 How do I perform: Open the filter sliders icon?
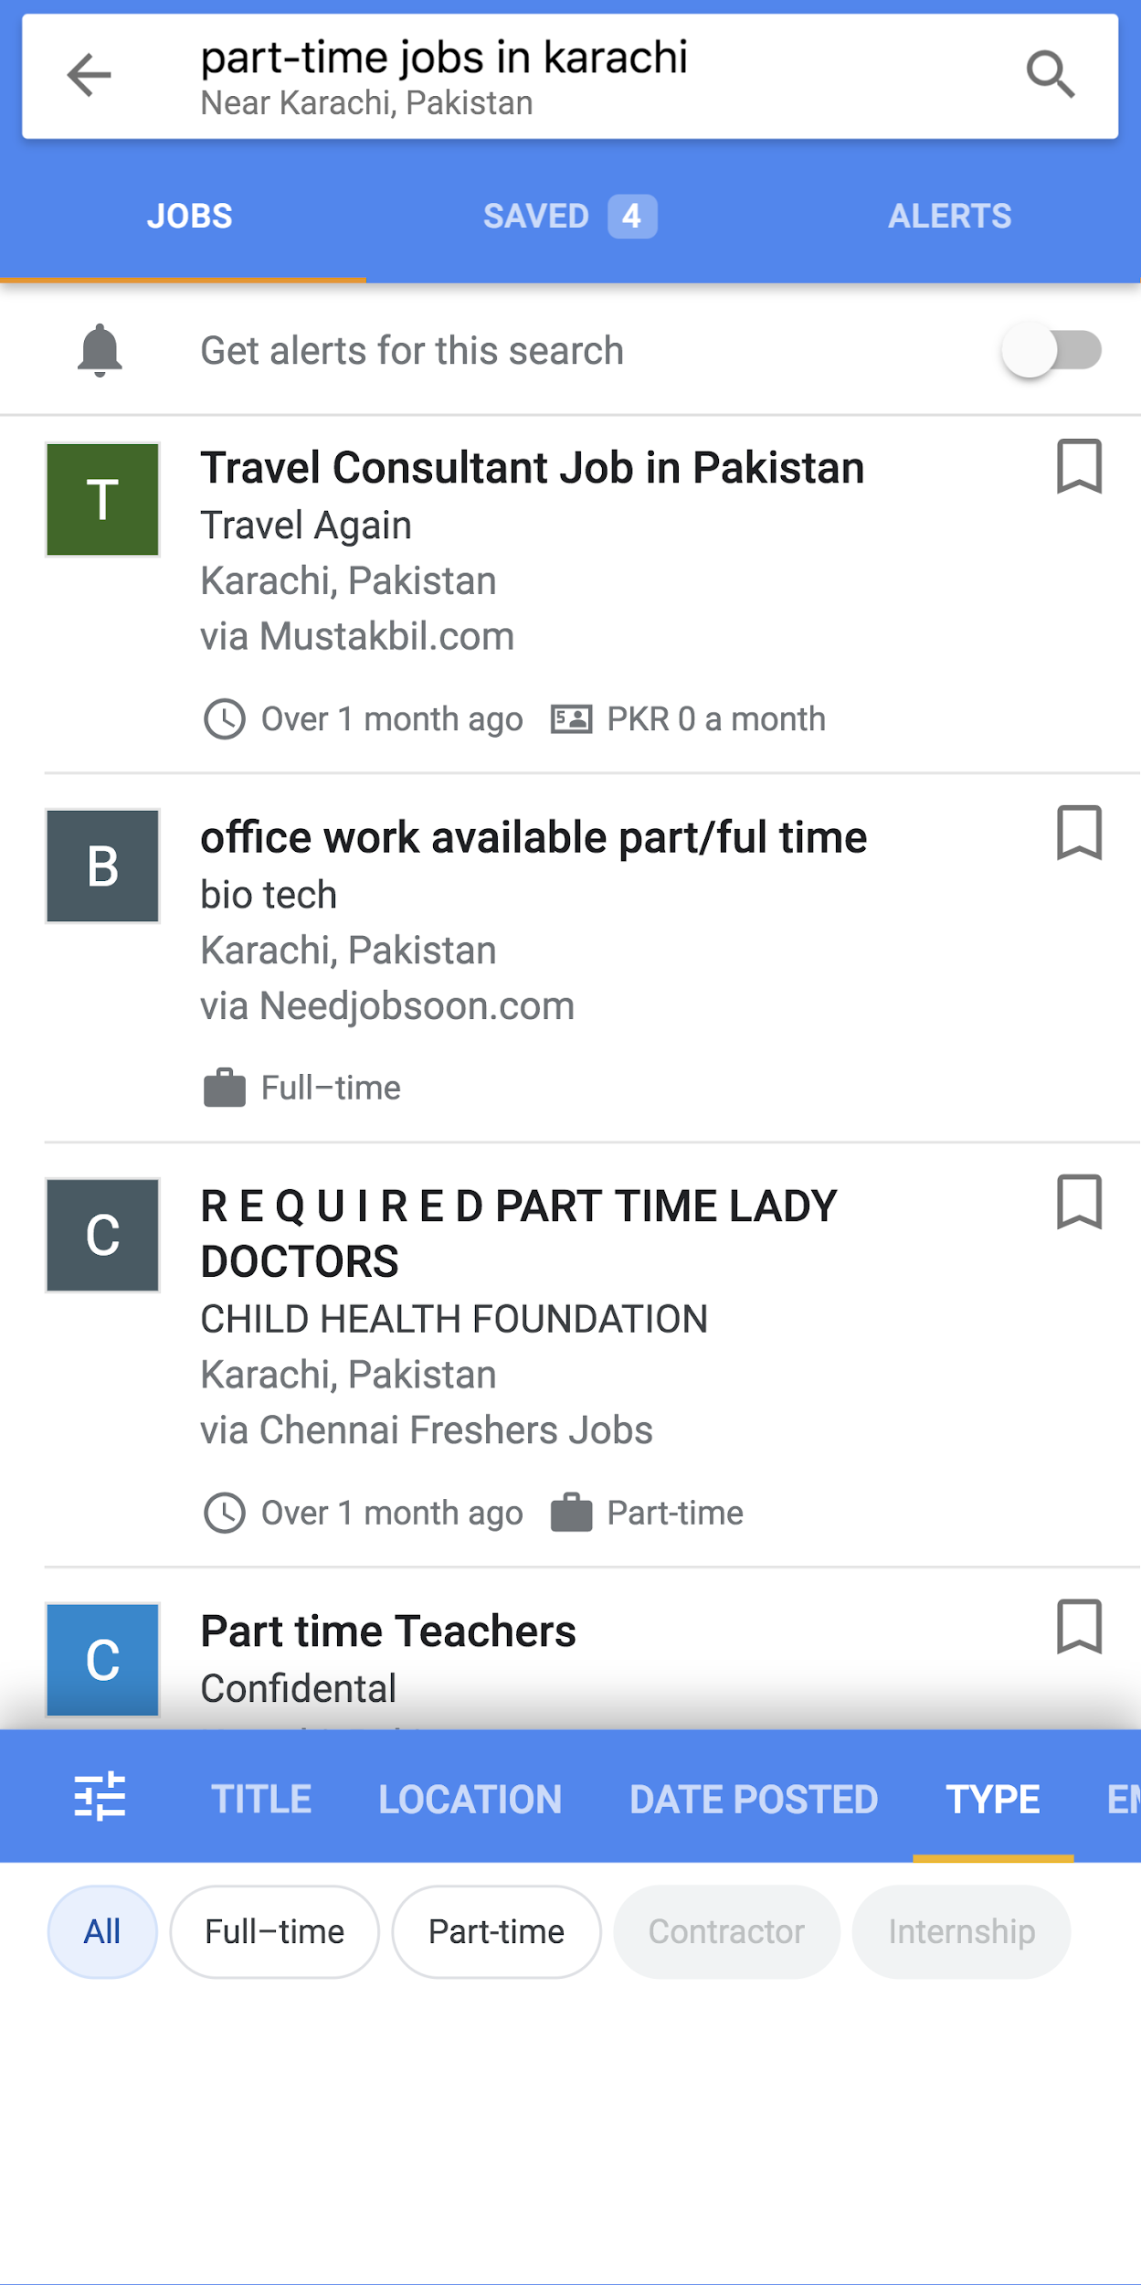[100, 1797]
